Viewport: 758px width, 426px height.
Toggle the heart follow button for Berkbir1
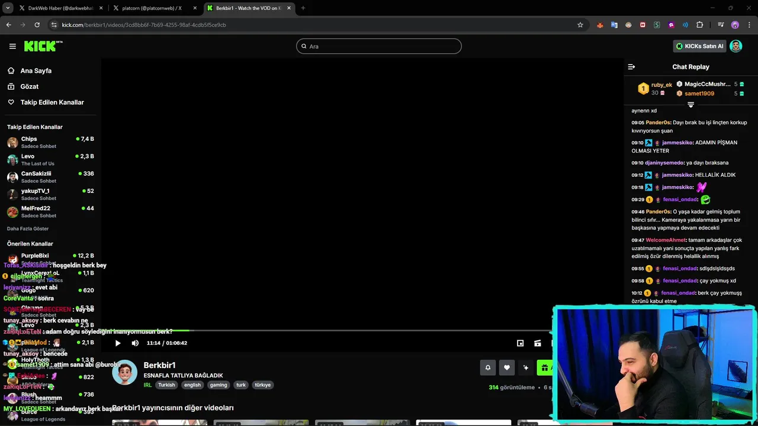507,367
